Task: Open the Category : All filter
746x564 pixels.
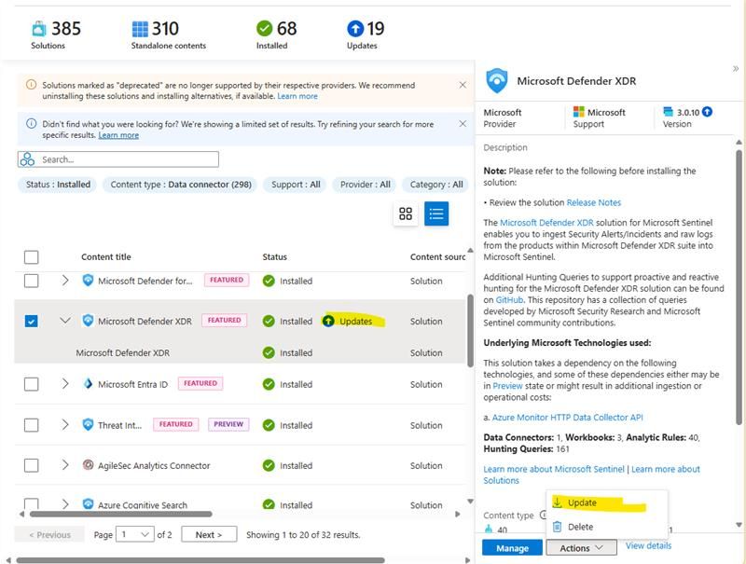Action: (436, 185)
